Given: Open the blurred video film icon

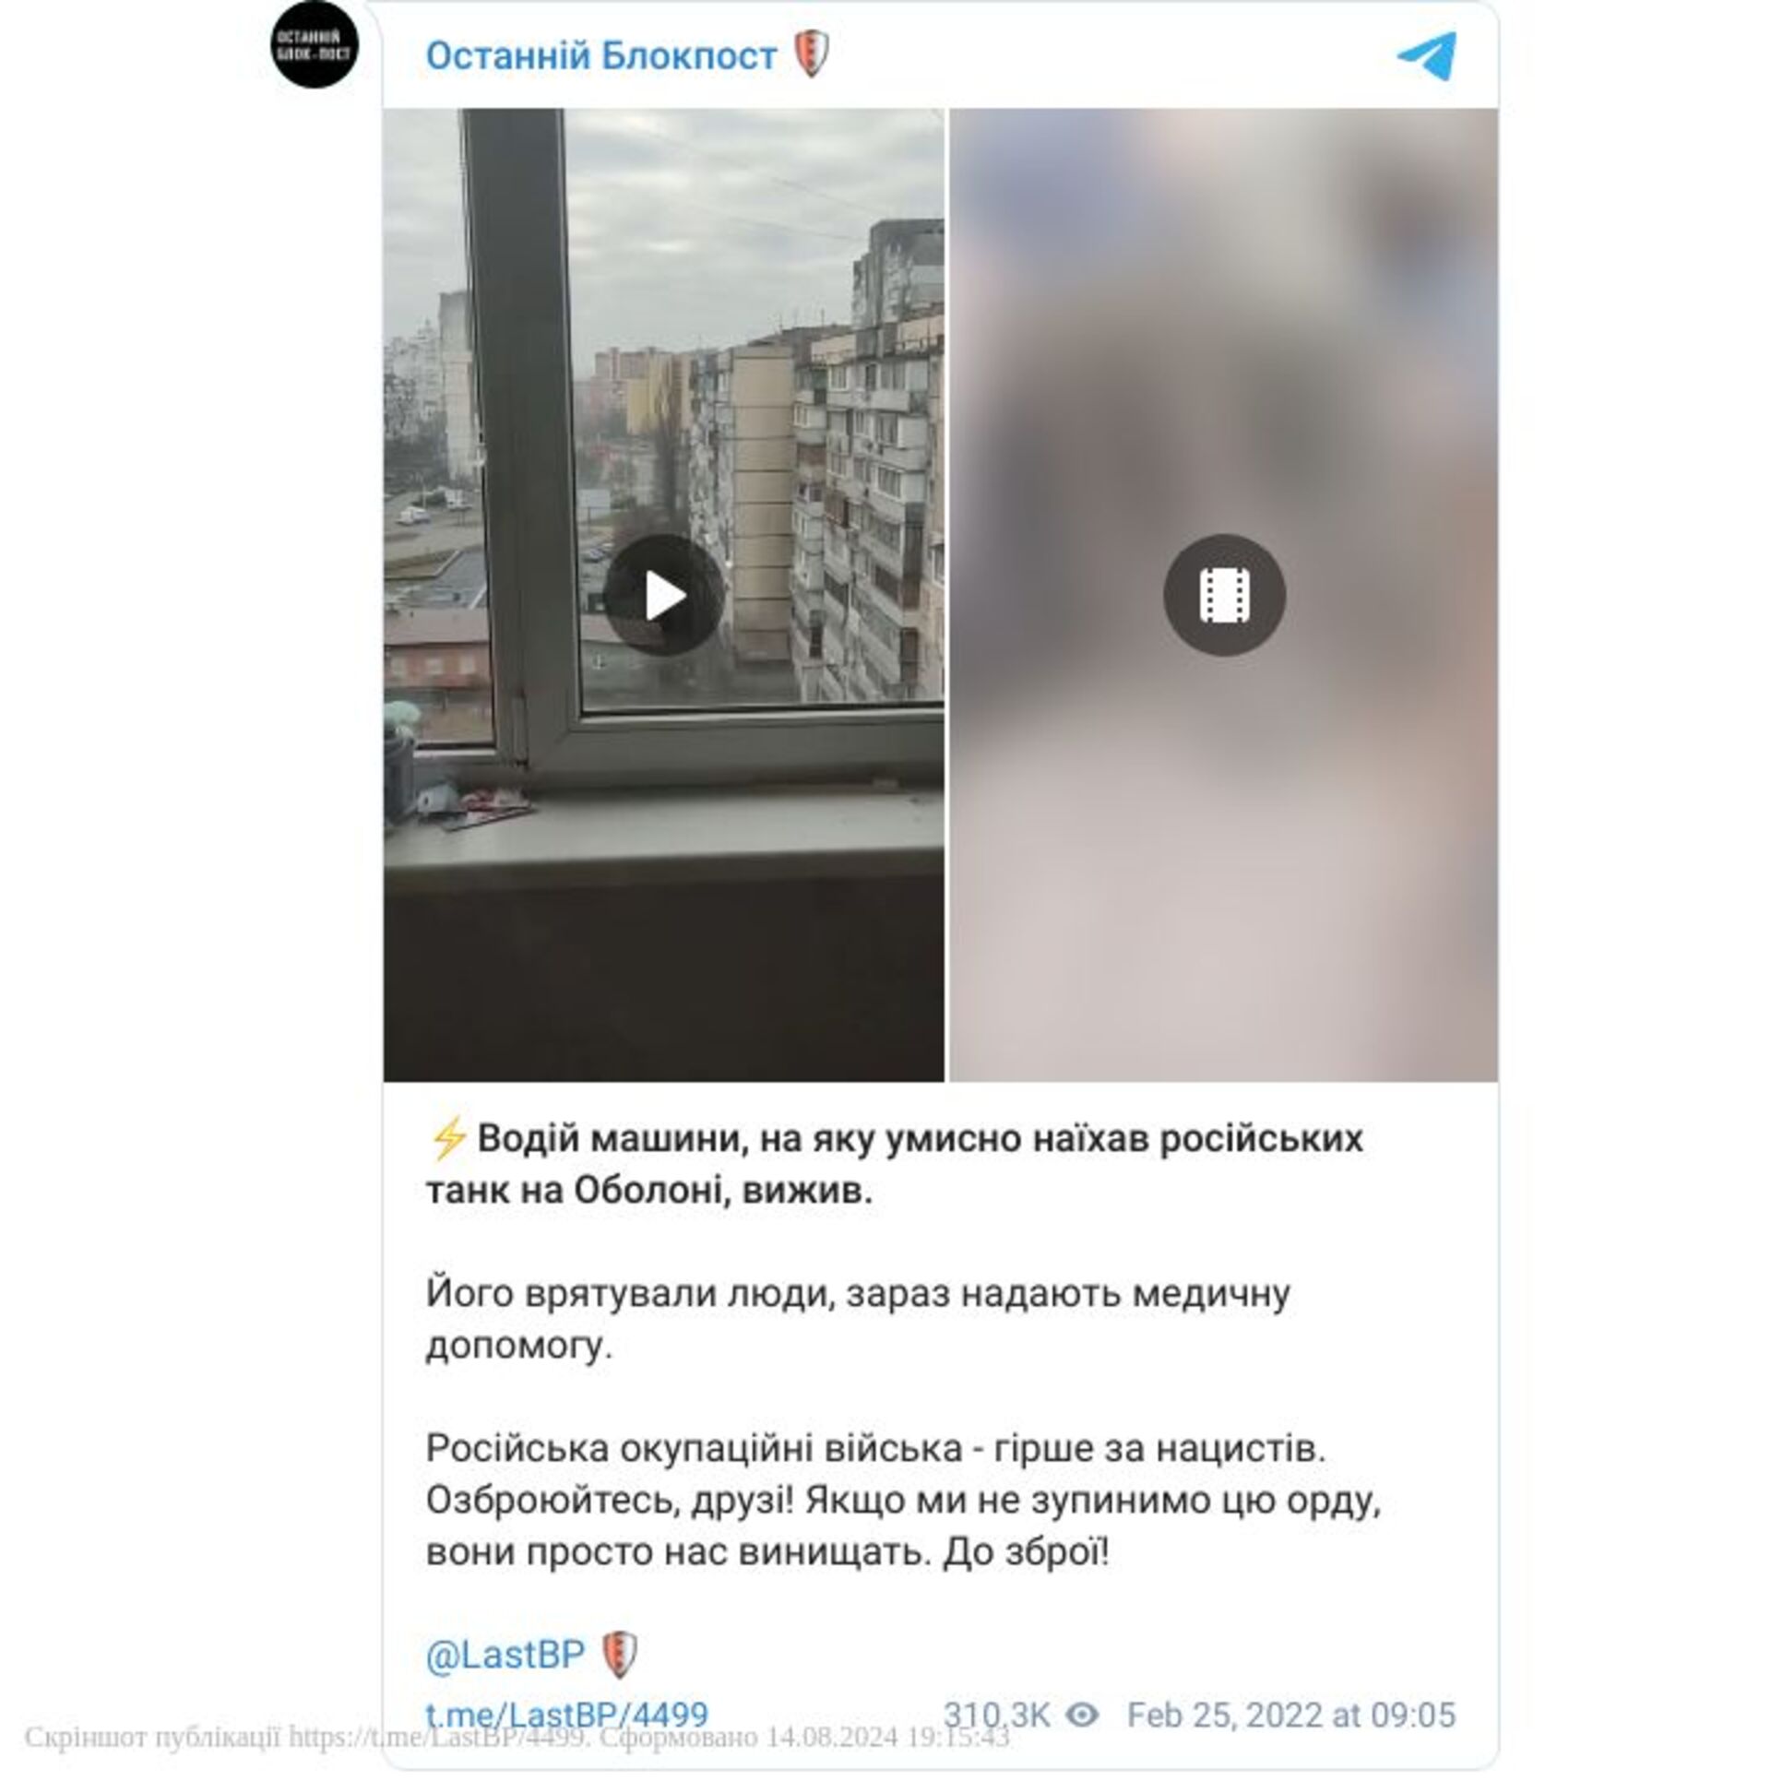Looking at the screenshot, I should (1224, 595).
